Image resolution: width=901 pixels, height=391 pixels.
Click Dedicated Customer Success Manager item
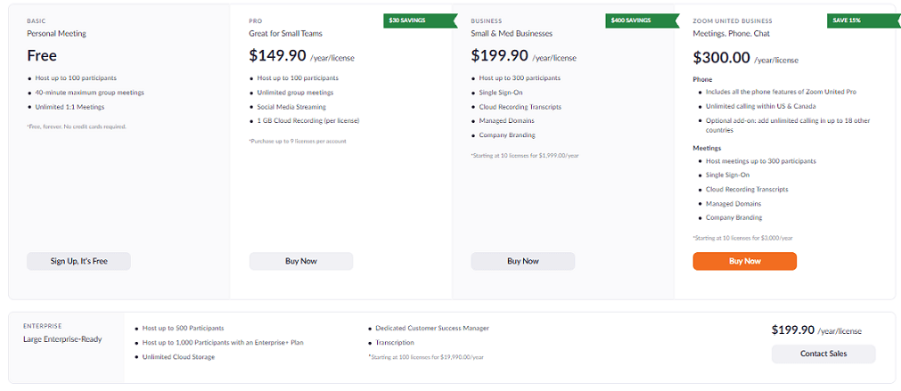pyautogui.click(x=432, y=329)
